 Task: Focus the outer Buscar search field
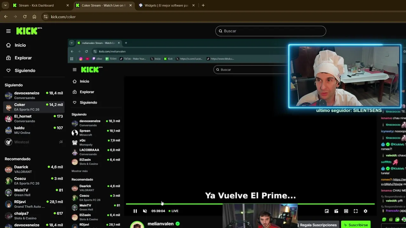(x=271, y=31)
